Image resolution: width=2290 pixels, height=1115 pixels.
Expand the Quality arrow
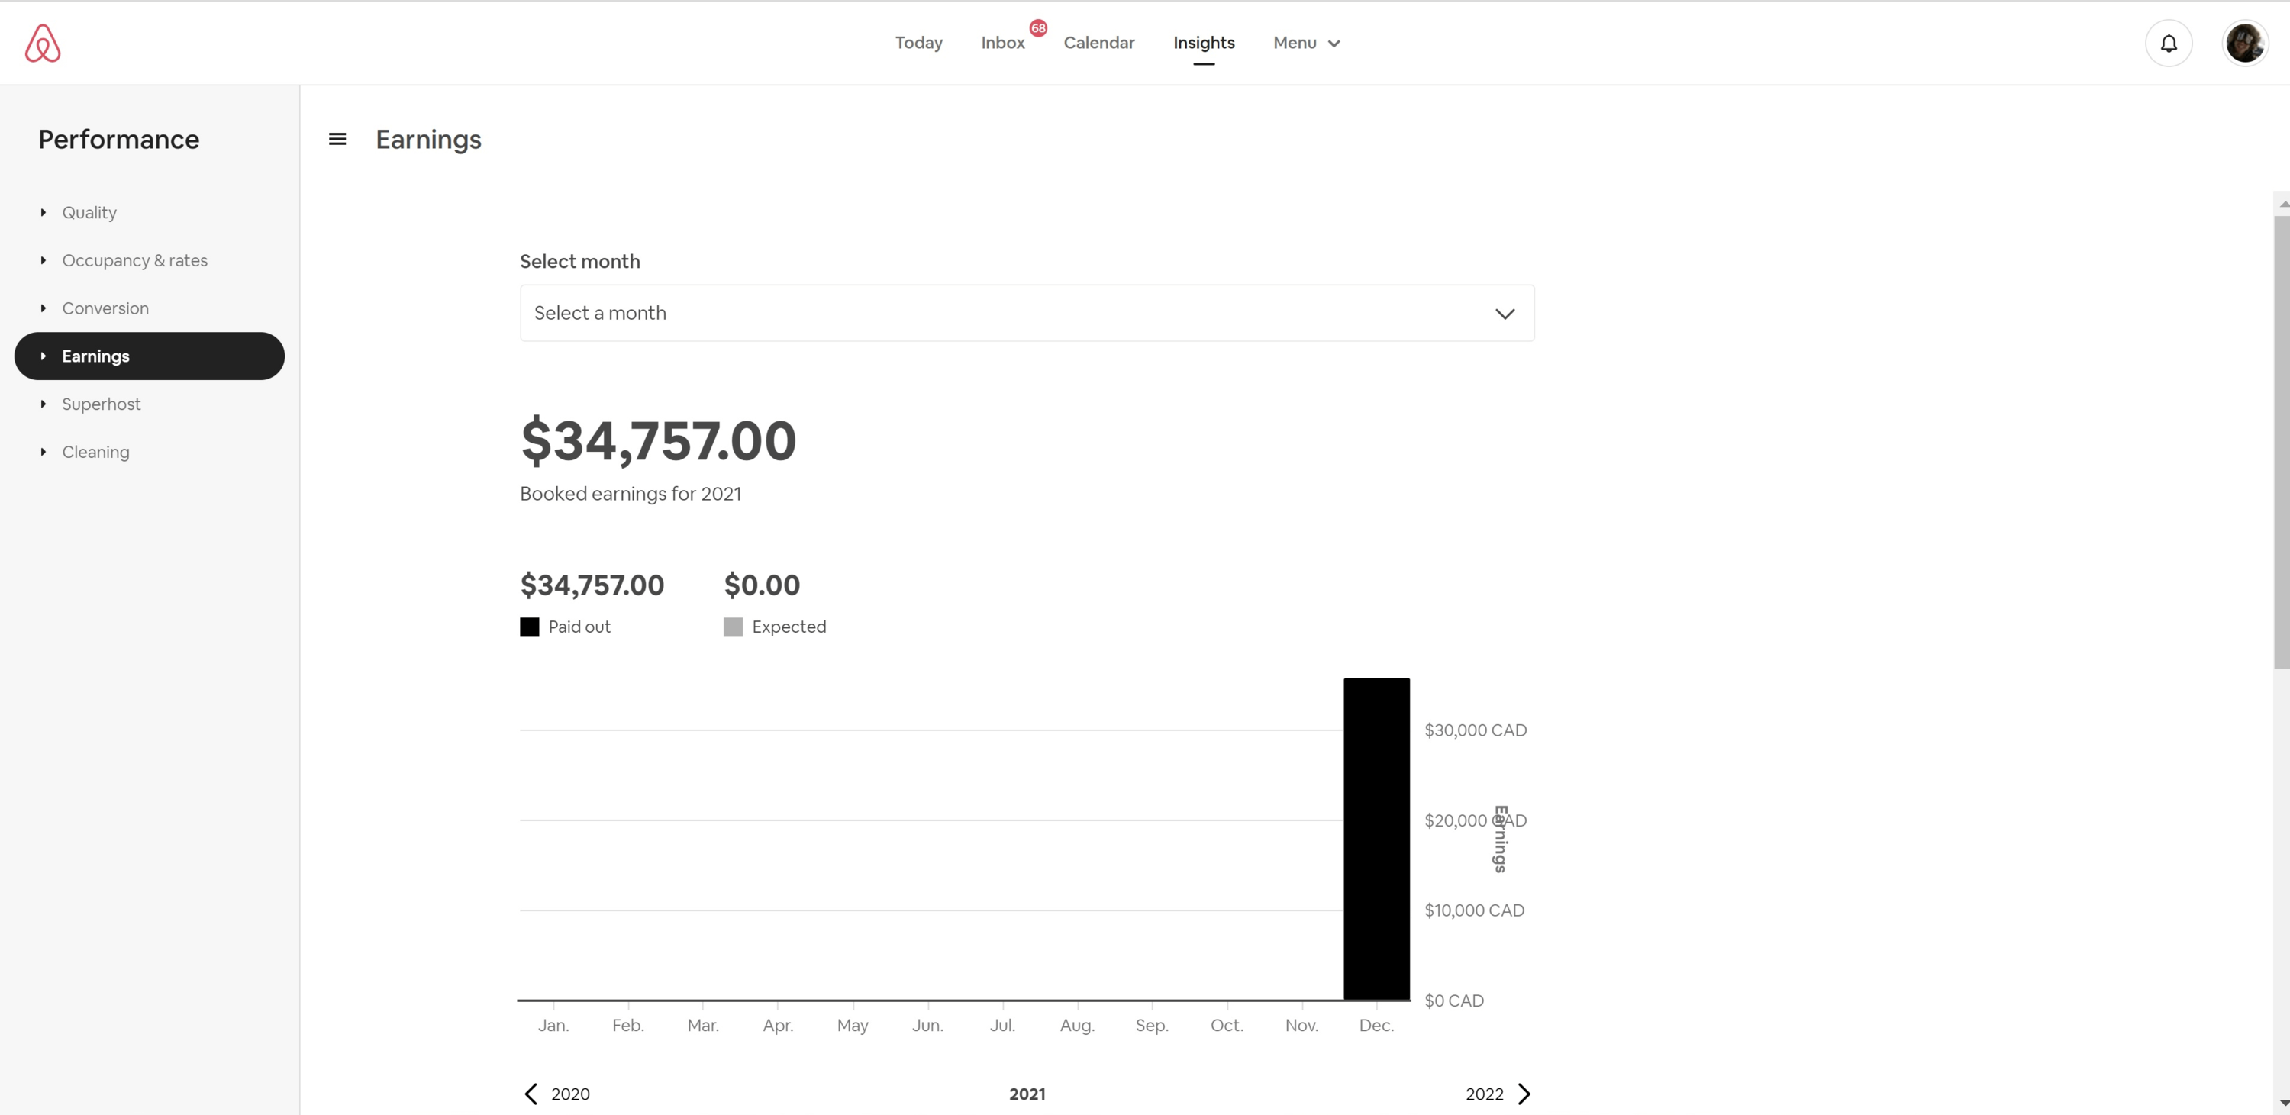[x=43, y=212]
